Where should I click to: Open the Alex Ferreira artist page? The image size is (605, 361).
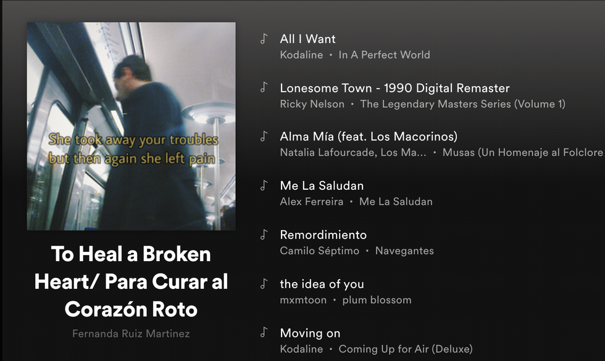pos(311,201)
